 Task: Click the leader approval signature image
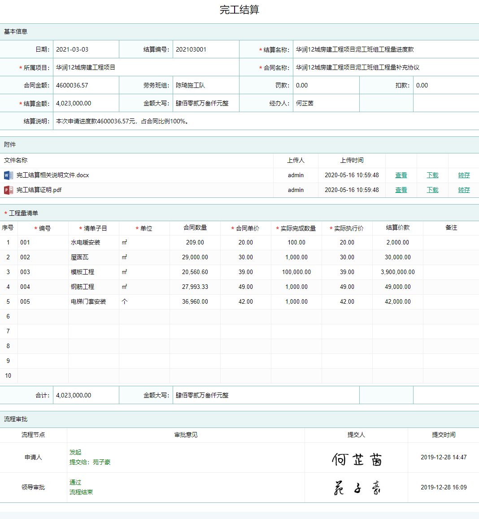click(357, 488)
